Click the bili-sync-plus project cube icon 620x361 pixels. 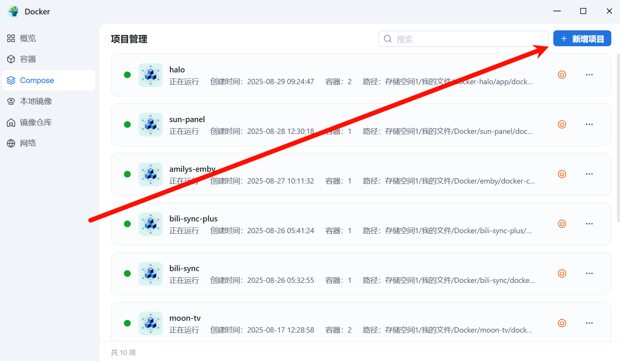150,224
